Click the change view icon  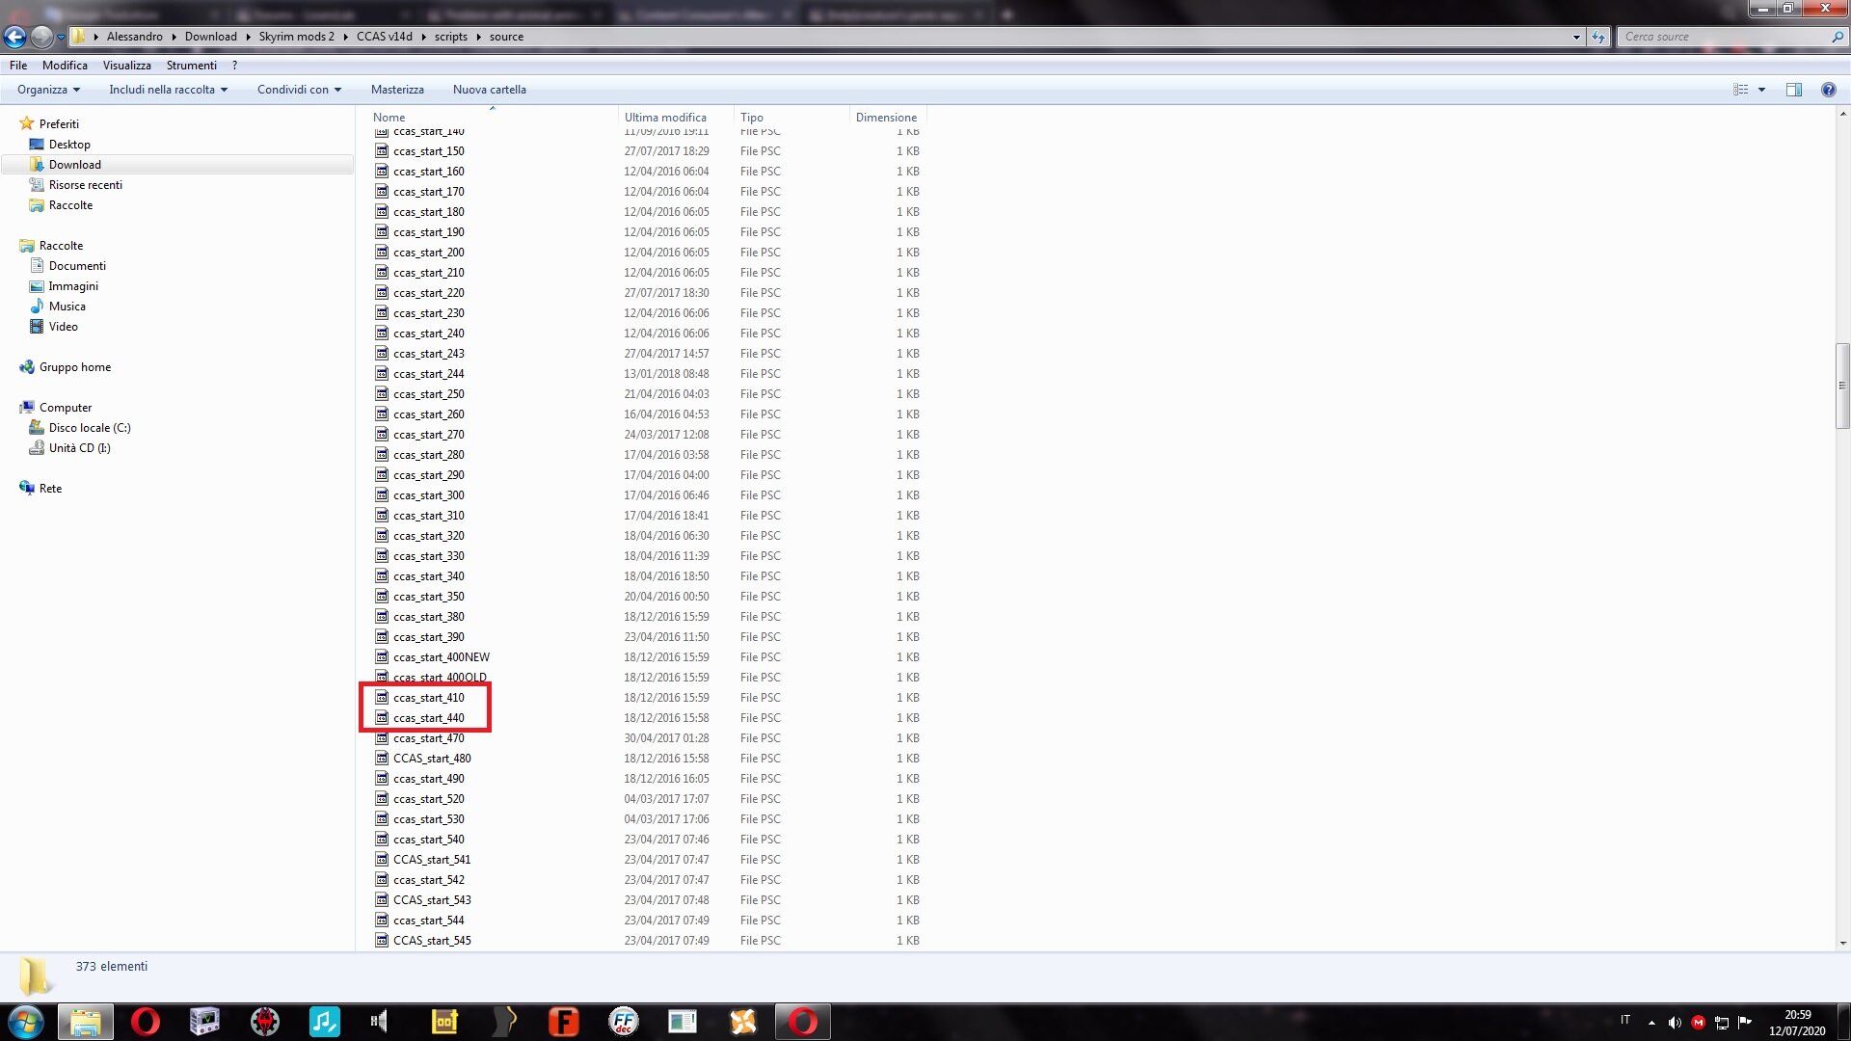point(1740,90)
